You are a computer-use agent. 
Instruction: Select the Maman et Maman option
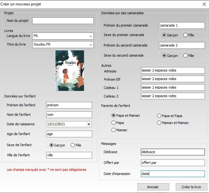[159, 123]
